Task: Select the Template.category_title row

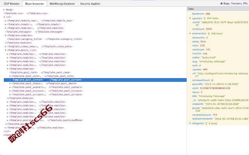Action: point(44,39)
